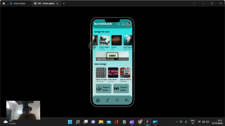Open the profile avatar in BombMusik header
The image size is (225, 126).
click(x=129, y=24)
